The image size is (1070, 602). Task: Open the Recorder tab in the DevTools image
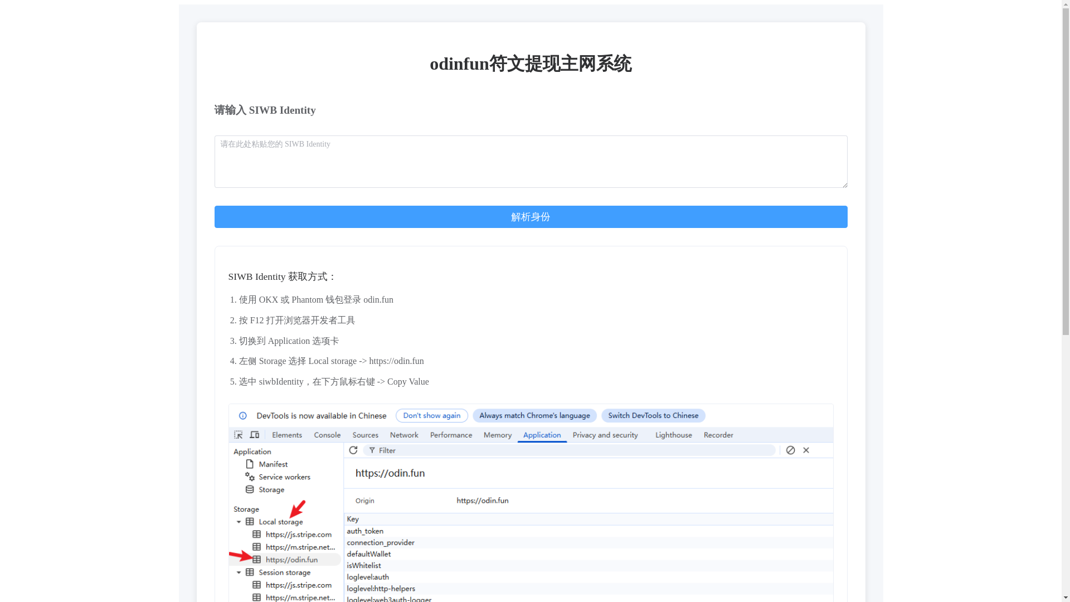718,435
